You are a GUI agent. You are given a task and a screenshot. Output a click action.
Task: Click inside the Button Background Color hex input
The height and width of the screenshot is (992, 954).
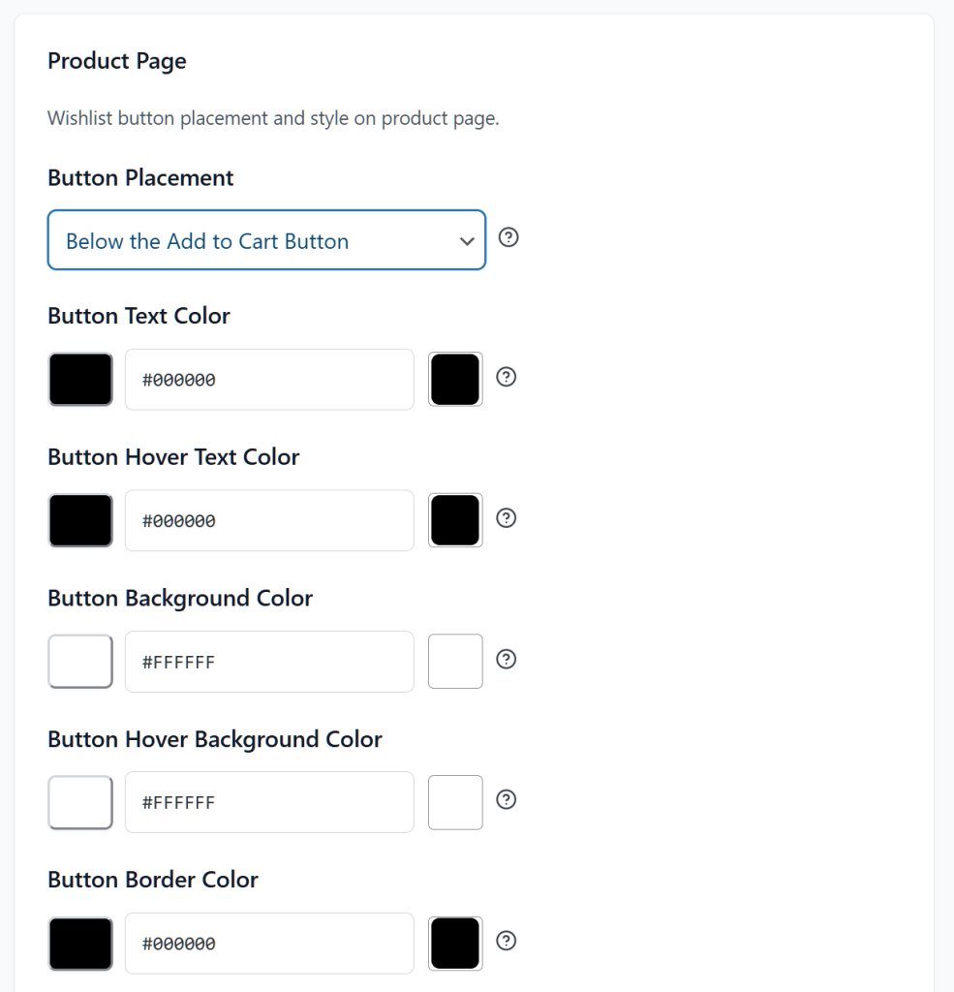coord(268,661)
